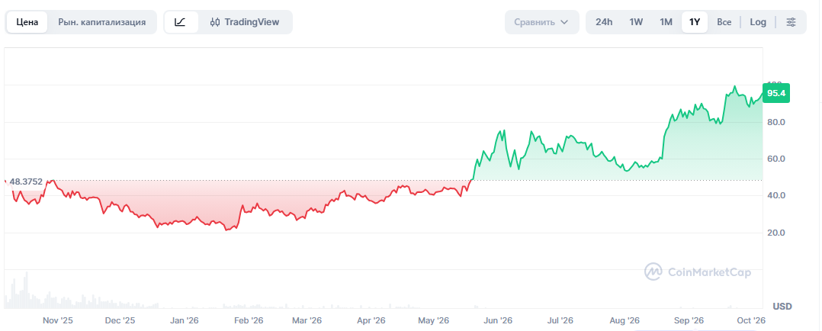Toggle the Log scale
This screenshot has width=822, height=331.
[x=758, y=22]
